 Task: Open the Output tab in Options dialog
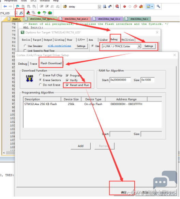pos(48,40)
